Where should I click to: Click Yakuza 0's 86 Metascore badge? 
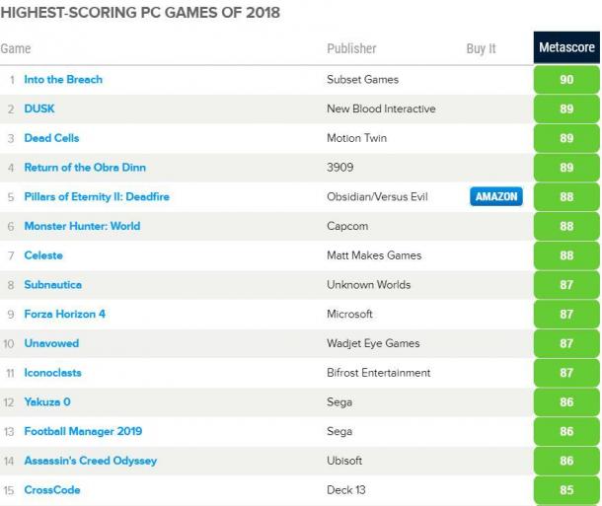(566, 402)
